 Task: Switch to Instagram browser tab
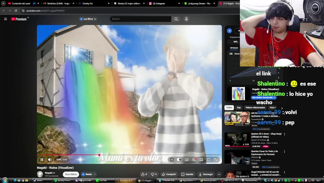(x=164, y=3)
